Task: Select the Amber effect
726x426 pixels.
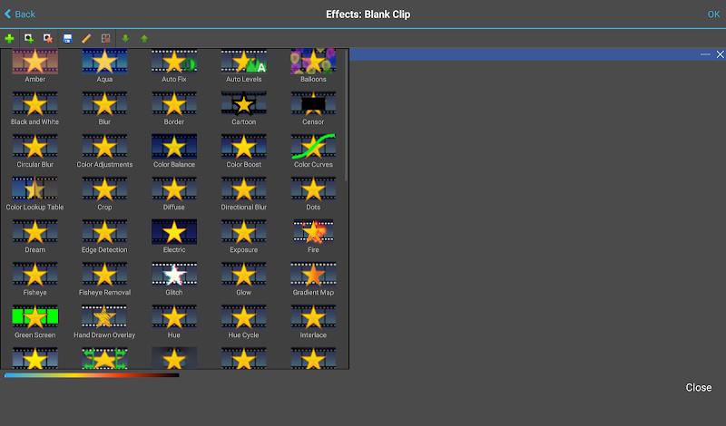Action: (35, 65)
